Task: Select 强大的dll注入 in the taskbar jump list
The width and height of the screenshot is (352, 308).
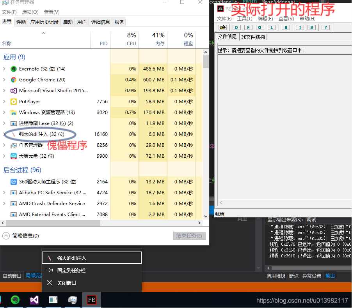Action: pyautogui.click(x=92, y=258)
